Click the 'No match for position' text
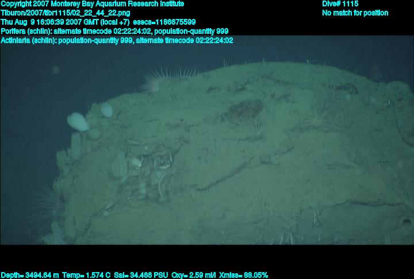 pyautogui.click(x=355, y=13)
